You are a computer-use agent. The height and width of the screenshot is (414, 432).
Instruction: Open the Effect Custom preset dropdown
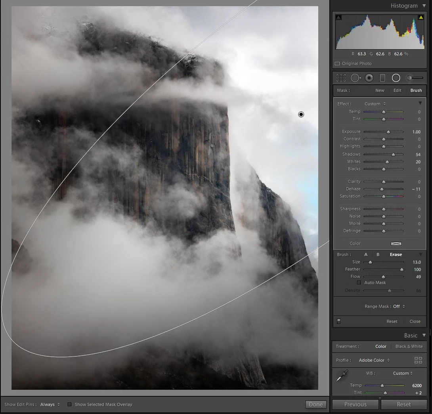(375, 104)
